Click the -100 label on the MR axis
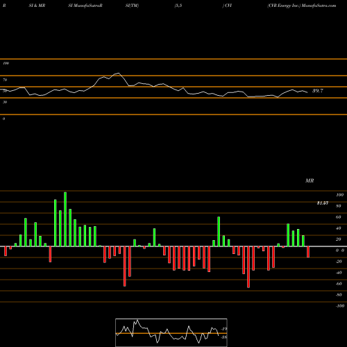 [x=340, y=306]
